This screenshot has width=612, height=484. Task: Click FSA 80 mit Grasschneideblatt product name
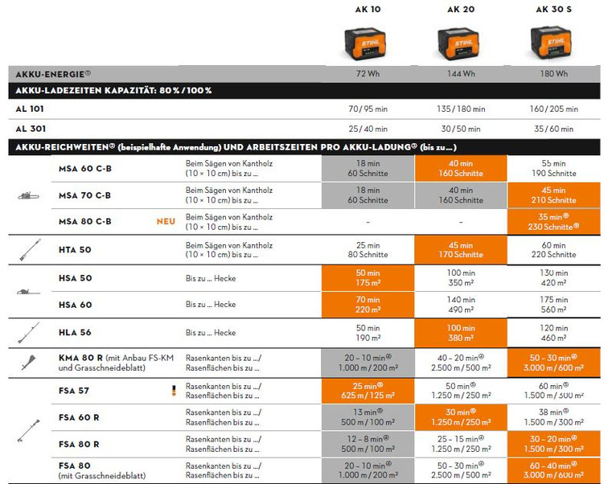102,470
